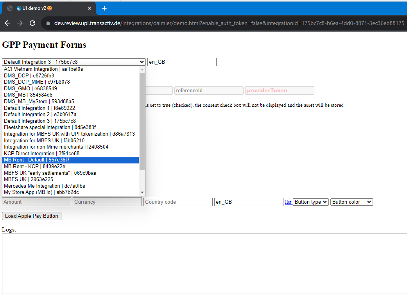Screen dimensions: 407x305
Task: Select Default Integration 3 in the list
Action: point(71,121)
